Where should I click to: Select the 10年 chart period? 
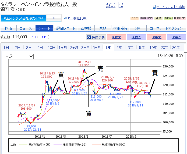tap(153, 48)
